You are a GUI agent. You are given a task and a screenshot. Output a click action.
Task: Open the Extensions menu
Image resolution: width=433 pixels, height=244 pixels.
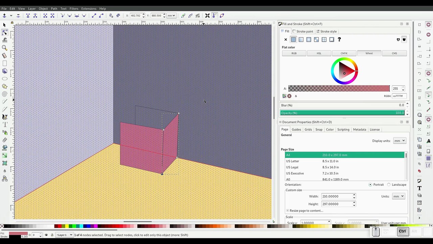pos(89,8)
